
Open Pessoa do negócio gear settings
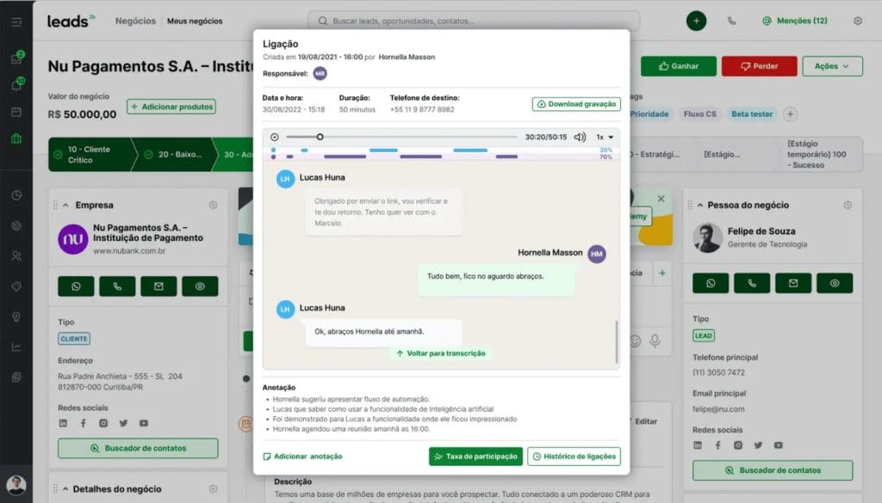[x=848, y=205]
